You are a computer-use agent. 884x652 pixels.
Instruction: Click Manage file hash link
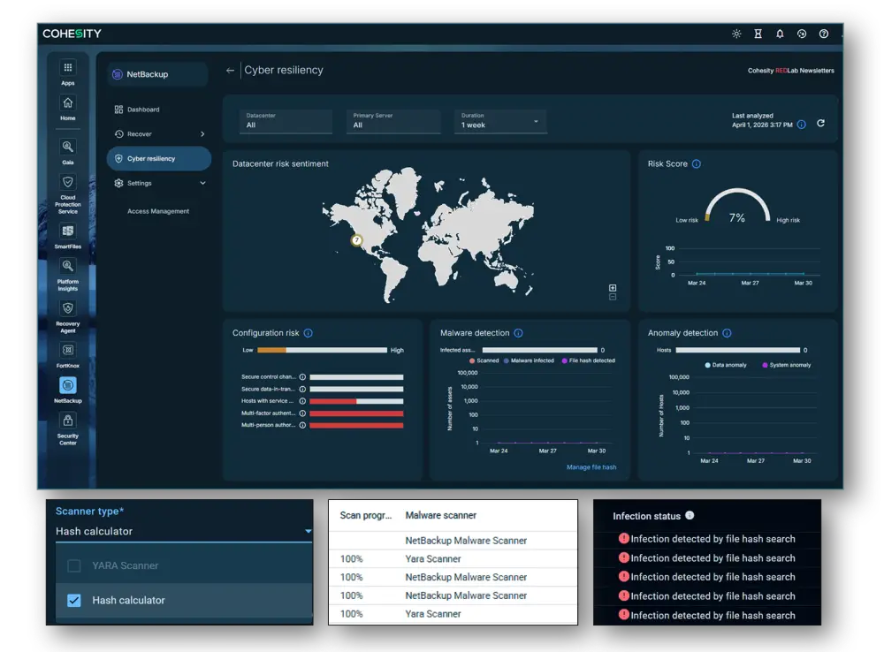click(x=591, y=467)
